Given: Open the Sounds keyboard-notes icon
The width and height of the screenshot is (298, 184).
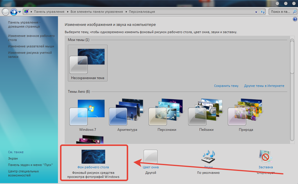Looking at the screenshot, I should 208,157.
